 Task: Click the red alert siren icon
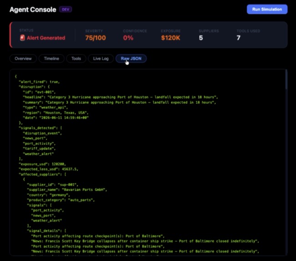point(22,38)
